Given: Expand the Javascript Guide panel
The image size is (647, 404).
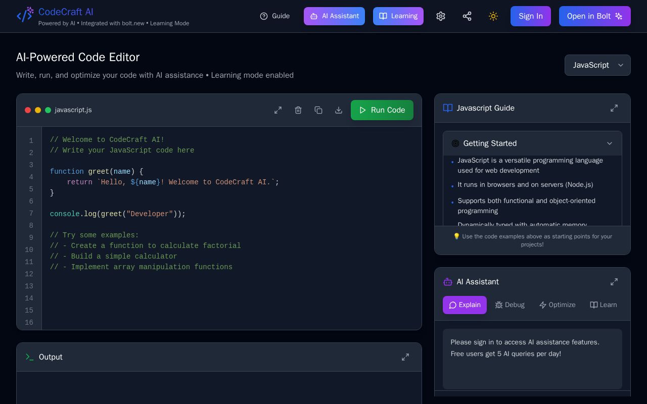Looking at the screenshot, I should tap(614, 108).
